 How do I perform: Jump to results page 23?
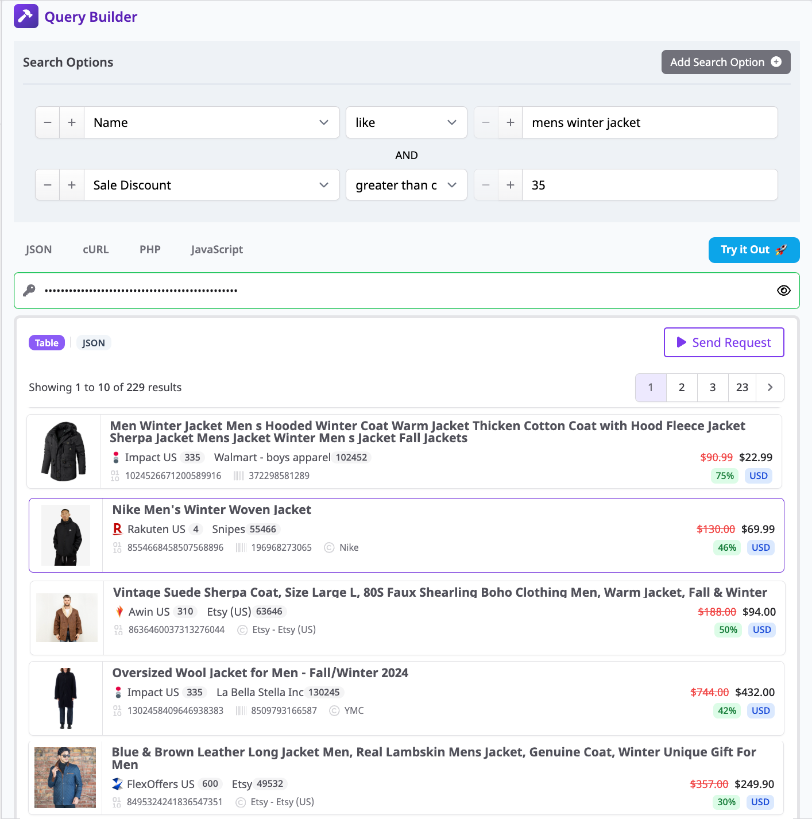[743, 388]
